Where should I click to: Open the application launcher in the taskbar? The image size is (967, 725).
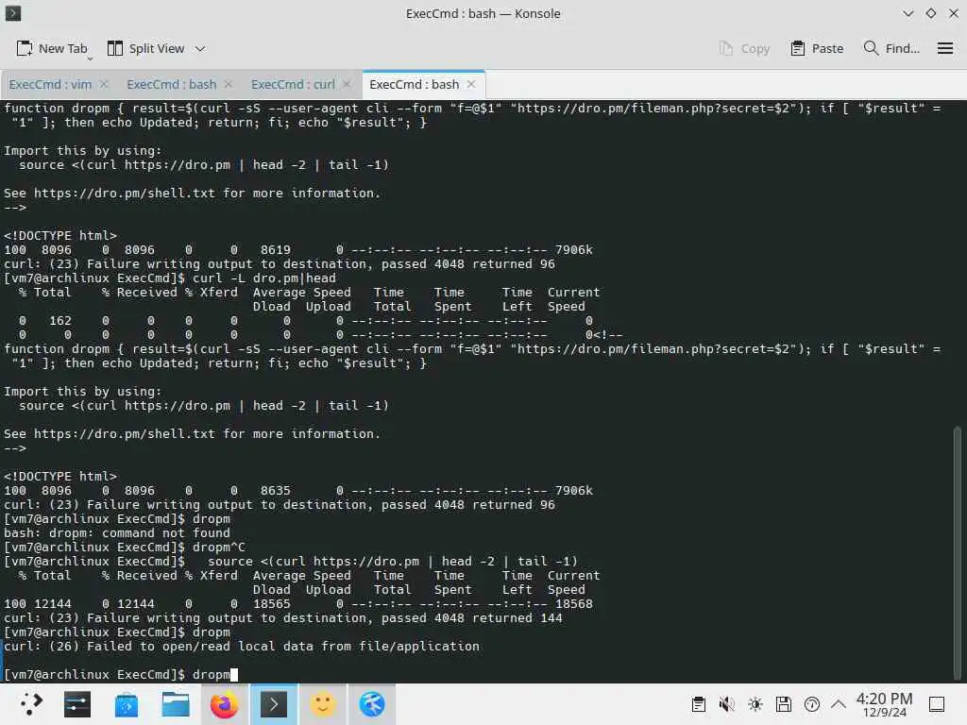click(29, 704)
